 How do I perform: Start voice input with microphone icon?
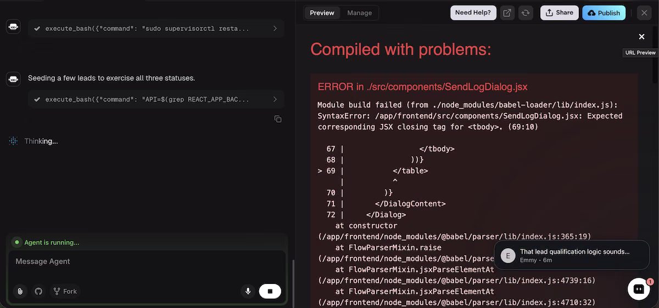coord(248,291)
